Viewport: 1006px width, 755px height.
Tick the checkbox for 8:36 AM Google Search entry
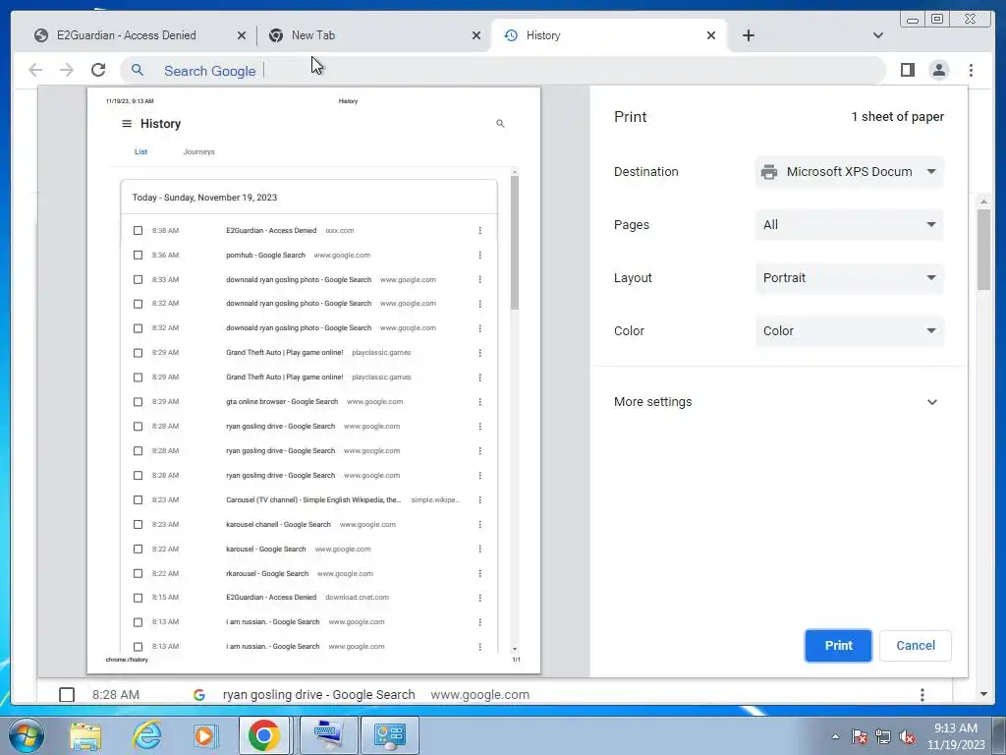coord(138,255)
